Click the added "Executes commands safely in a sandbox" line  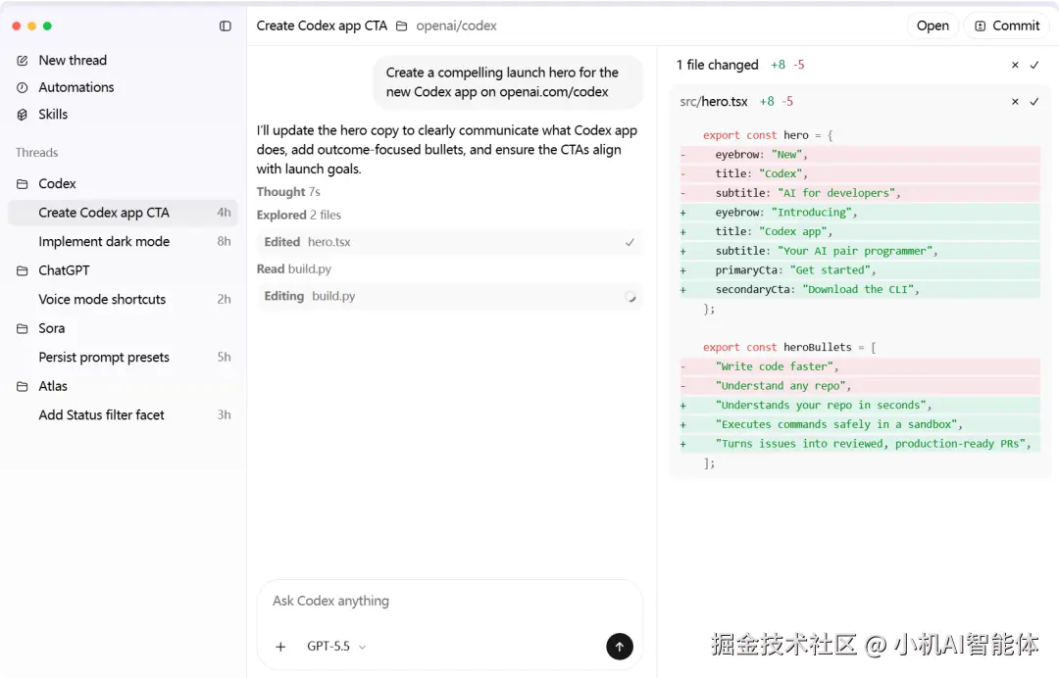coord(860,424)
